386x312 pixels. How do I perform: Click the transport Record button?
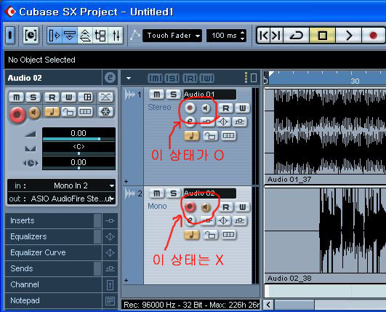click(374, 36)
